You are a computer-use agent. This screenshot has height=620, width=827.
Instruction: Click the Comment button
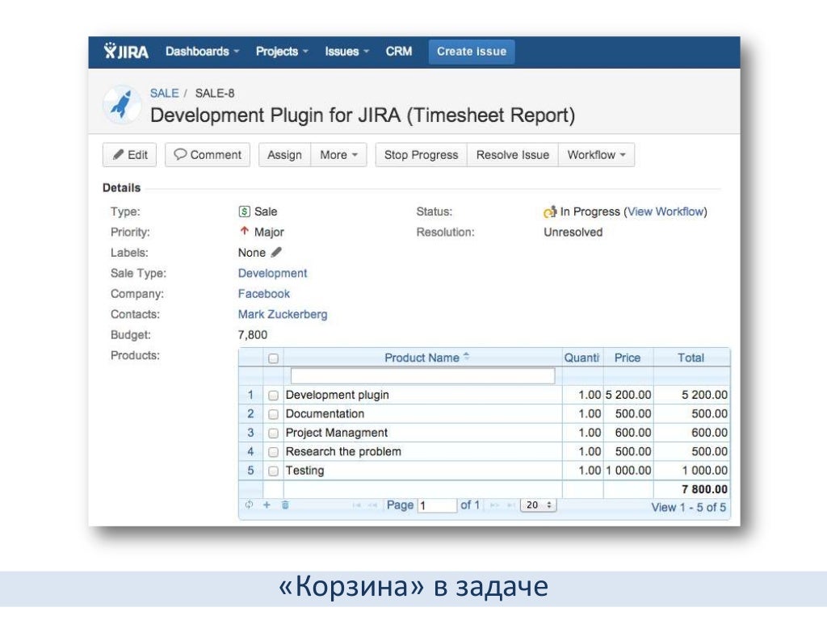[208, 155]
